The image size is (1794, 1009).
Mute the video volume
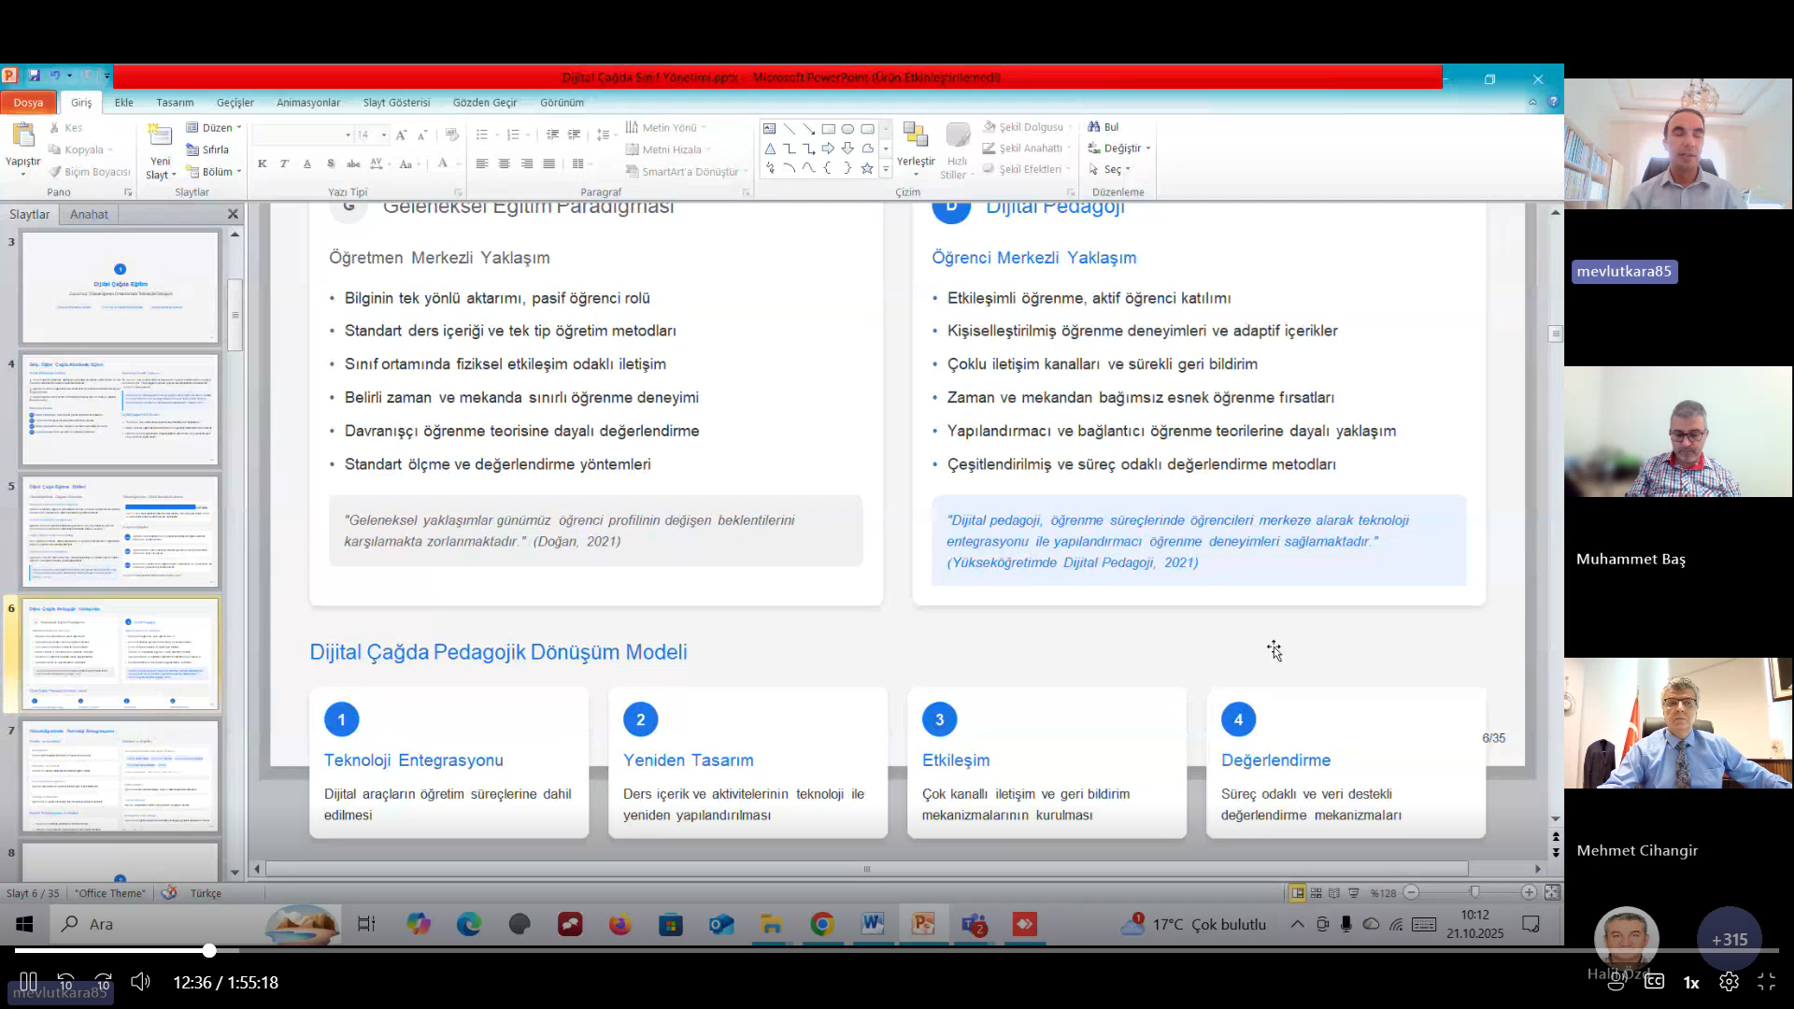coord(140,982)
